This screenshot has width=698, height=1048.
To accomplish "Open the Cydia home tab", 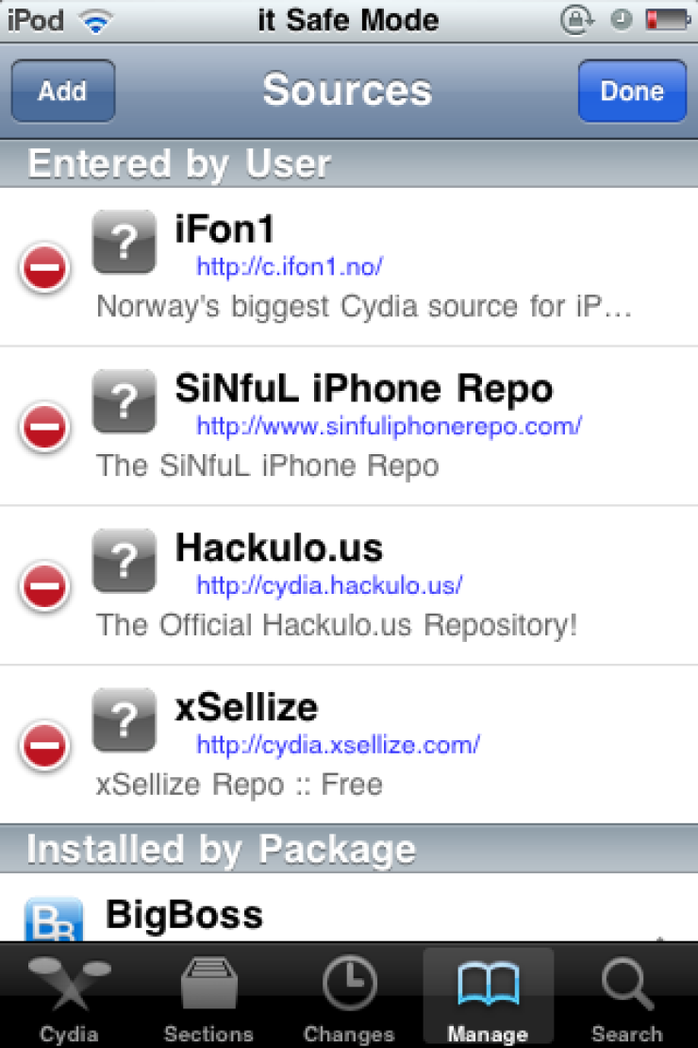I will pyautogui.click(x=70, y=997).
